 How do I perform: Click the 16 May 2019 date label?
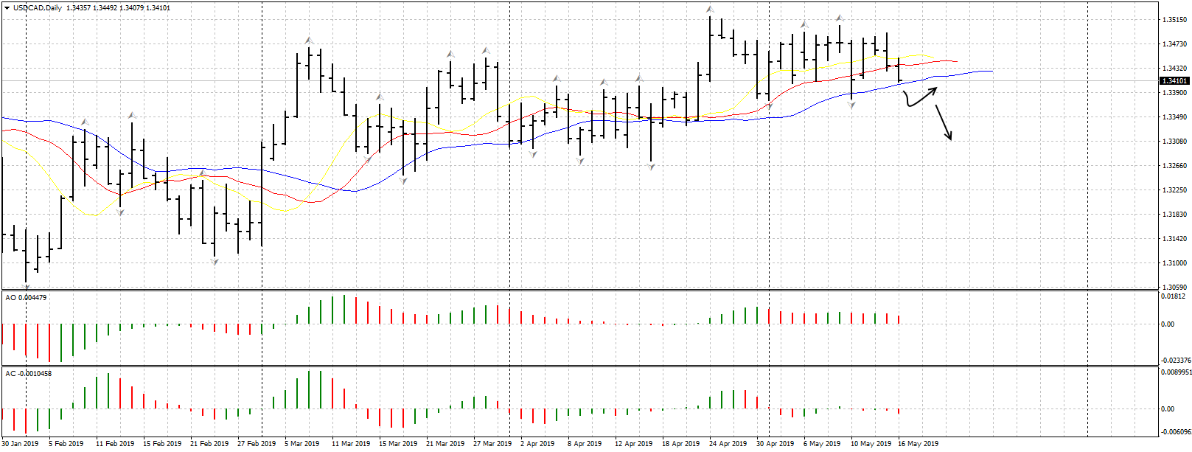click(x=918, y=444)
